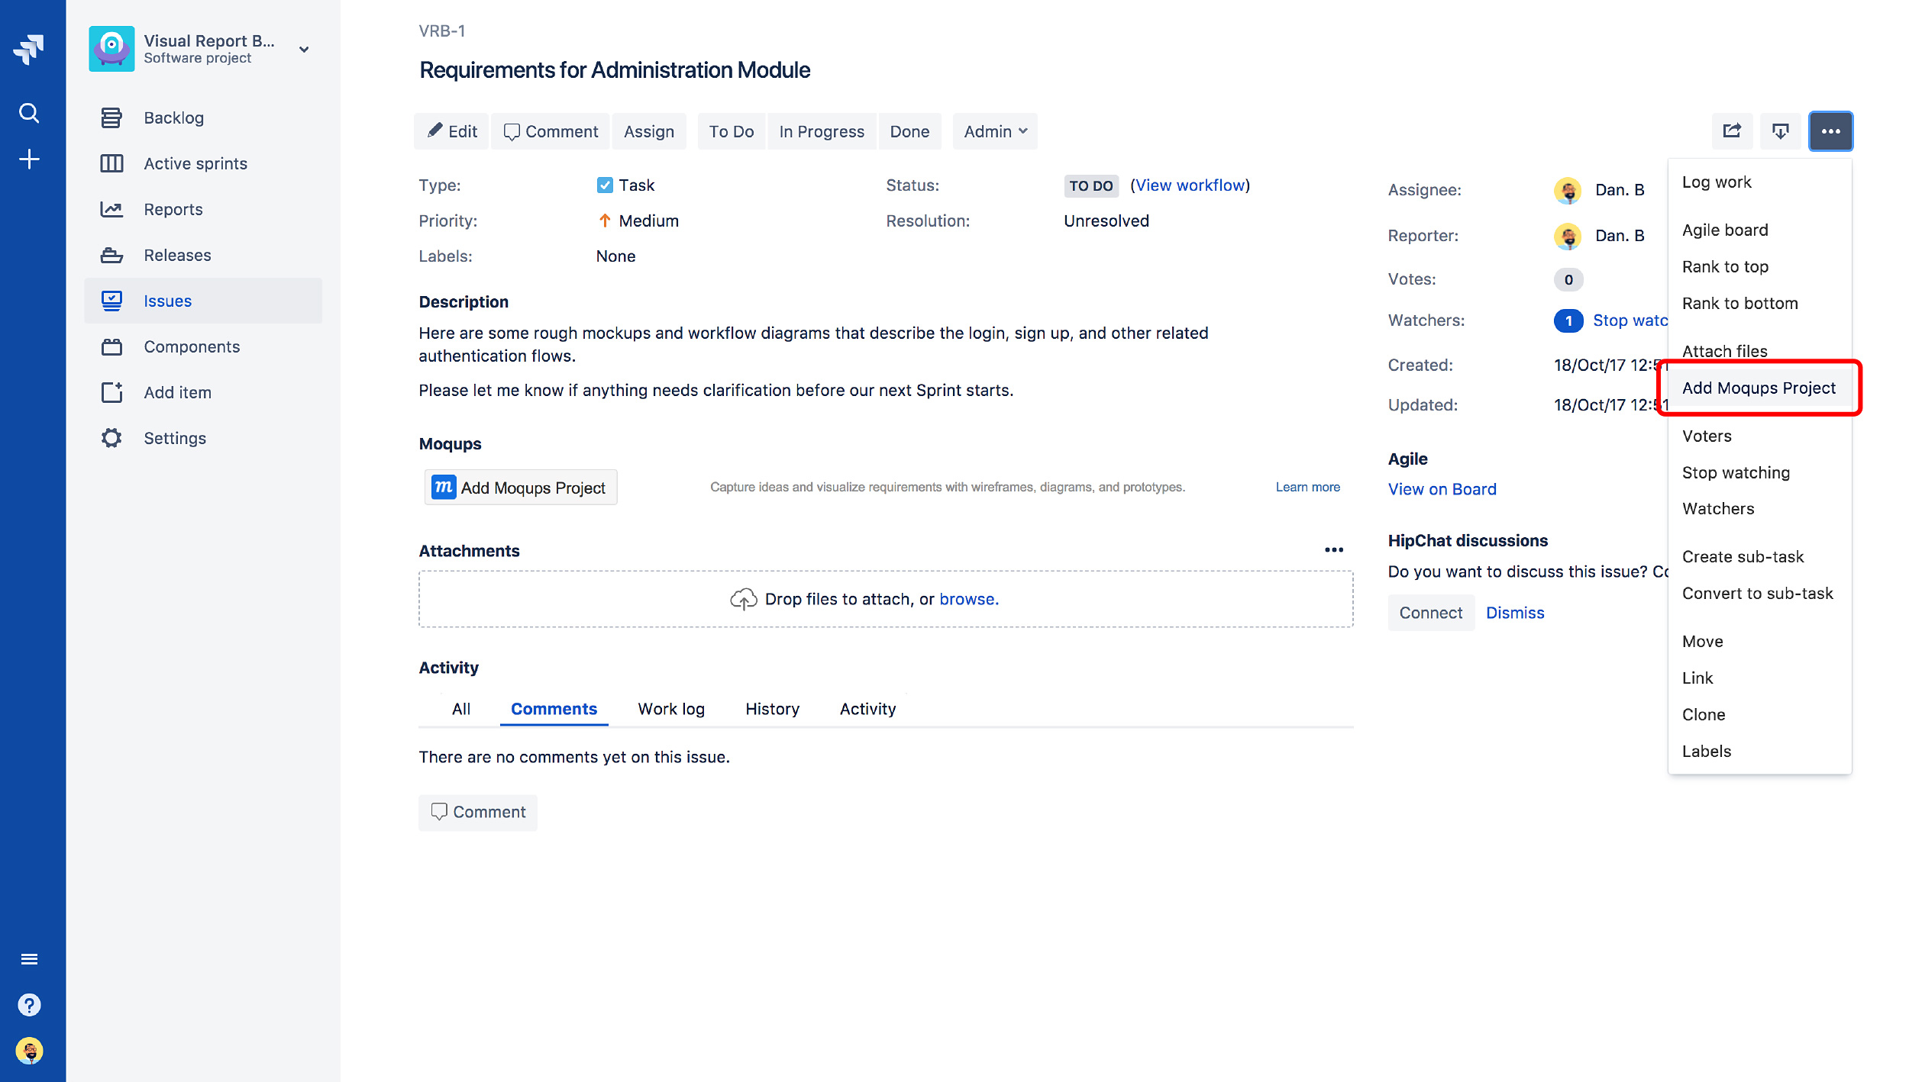Click the drop files attachment area
This screenshot has width=1909, height=1082.
tap(886, 599)
